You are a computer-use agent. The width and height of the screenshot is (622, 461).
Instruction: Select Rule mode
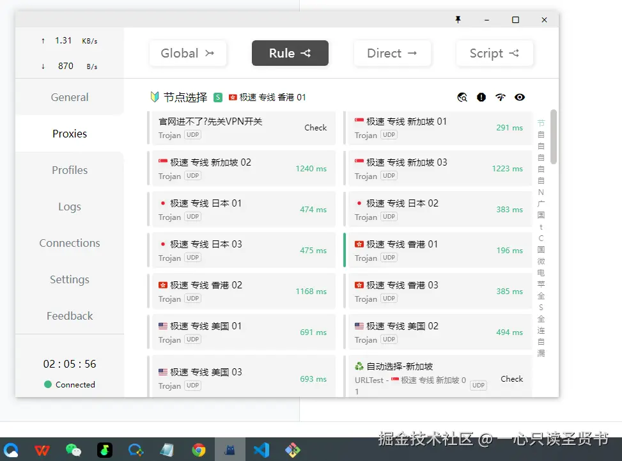click(x=290, y=53)
